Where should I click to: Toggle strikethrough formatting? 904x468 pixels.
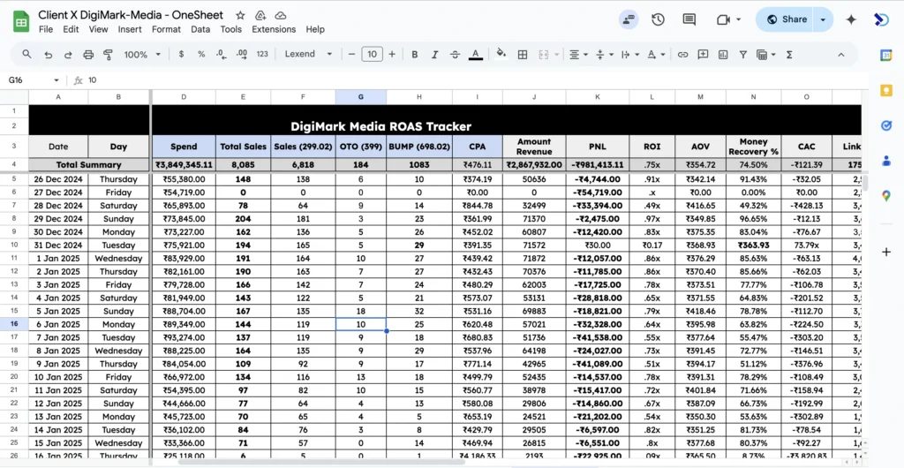(455, 55)
